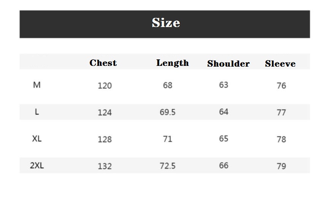Select the M size row label

[x=37, y=85]
